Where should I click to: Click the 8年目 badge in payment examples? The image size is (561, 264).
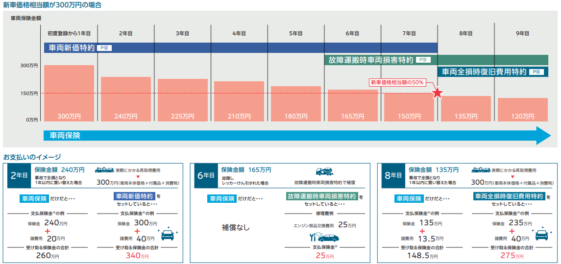pyautogui.click(x=393, y=176)
